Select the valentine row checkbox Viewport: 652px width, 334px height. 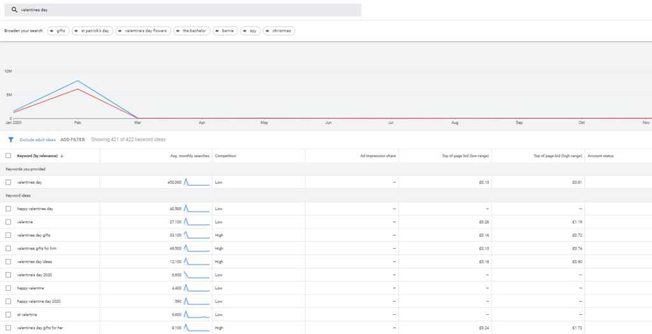[8, 222]
